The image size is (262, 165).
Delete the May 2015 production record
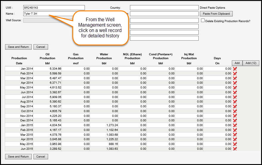click(235, 144)
